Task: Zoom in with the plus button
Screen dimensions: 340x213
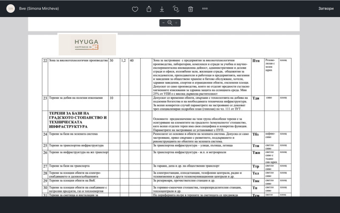Action: (x=176, y=23)
